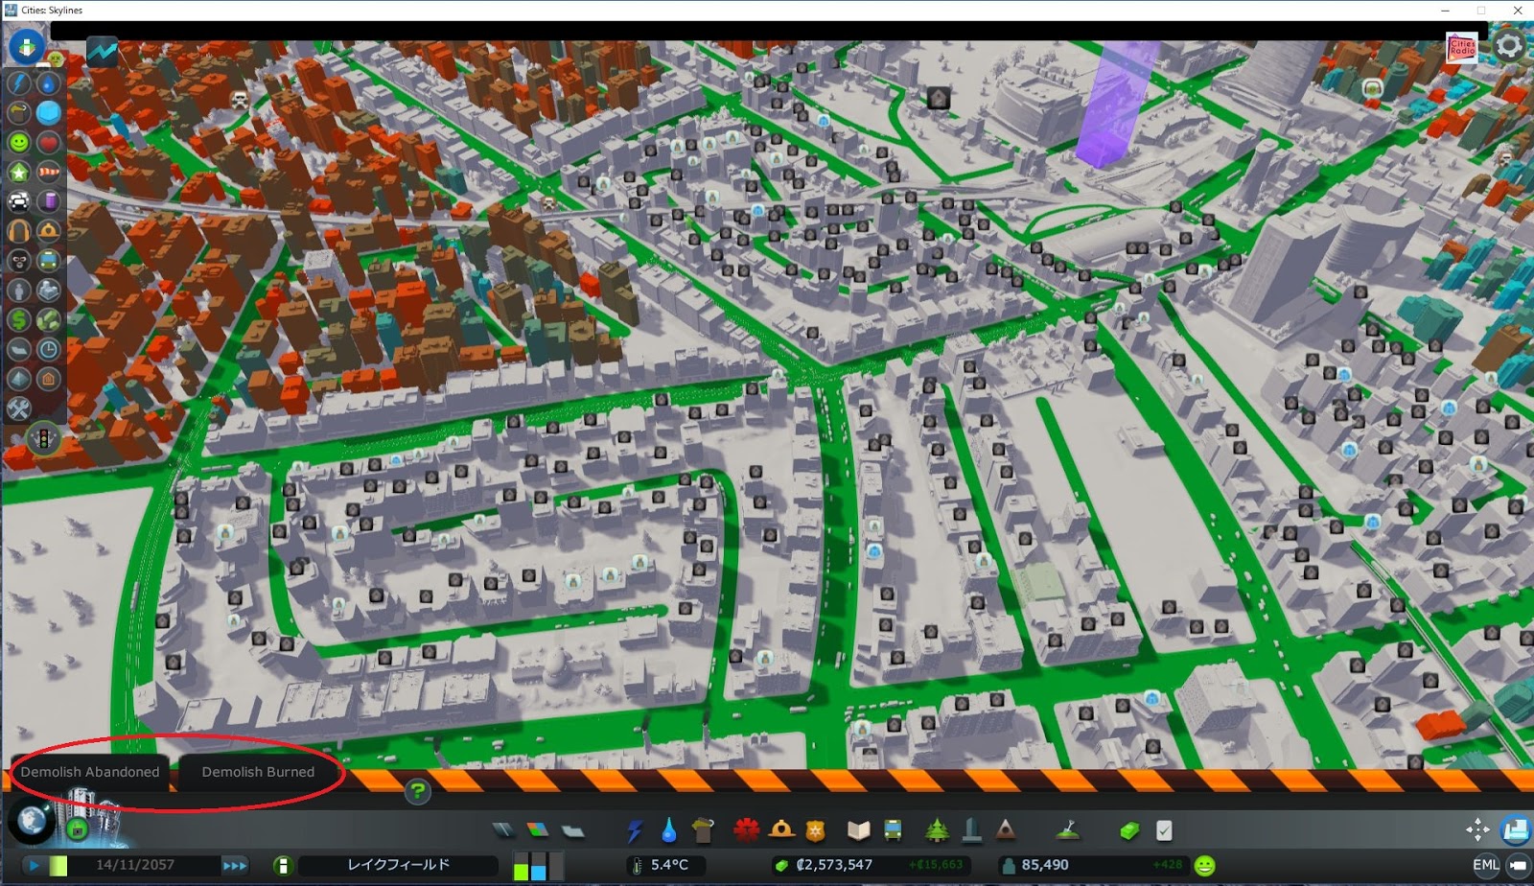Open the Policies checklist panel
Image resolution: width=1534 pixels, height=886 pixels.
pyautogui.click(x=1164, y=830)
